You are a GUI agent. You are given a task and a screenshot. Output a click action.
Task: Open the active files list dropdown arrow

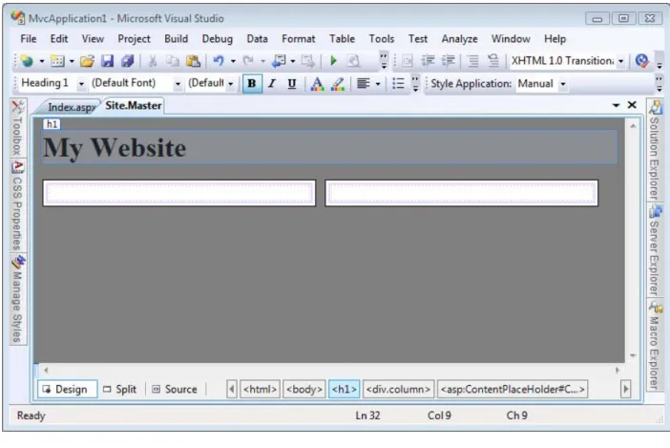(x=616, y=105)
